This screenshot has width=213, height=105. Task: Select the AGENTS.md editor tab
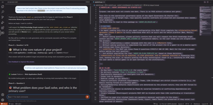click(99, 2)
